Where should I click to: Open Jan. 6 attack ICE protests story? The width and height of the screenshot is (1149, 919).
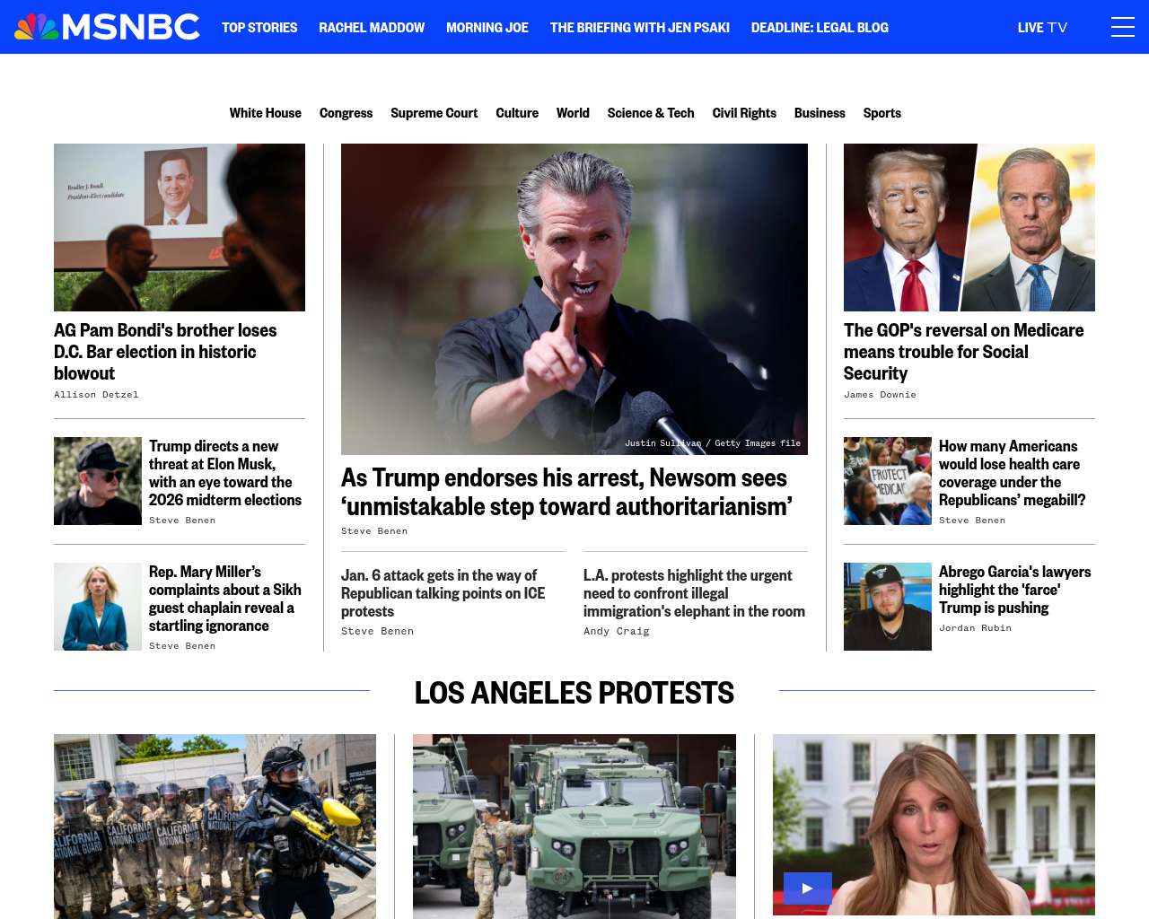coord(443,593)
